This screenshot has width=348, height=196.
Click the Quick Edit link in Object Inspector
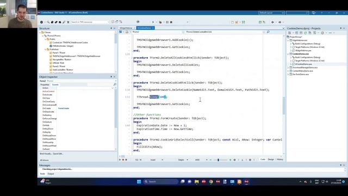tap(58, 154)
